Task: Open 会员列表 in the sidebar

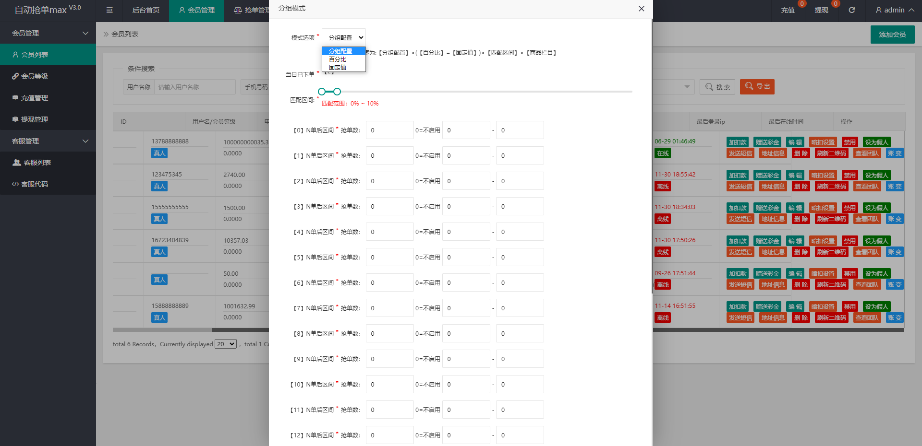Action: pos(48,55)
